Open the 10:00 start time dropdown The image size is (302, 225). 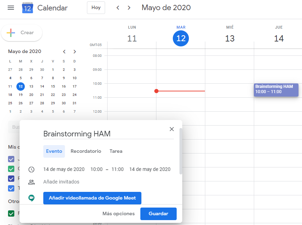click(x=96, y=170)
